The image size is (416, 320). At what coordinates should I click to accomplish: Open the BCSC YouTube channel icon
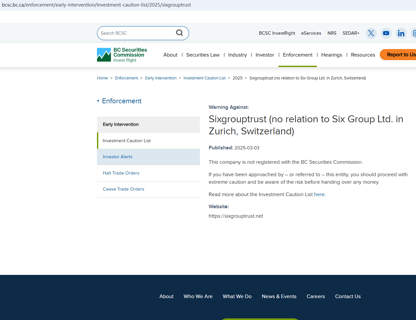(x=386, y=33)
